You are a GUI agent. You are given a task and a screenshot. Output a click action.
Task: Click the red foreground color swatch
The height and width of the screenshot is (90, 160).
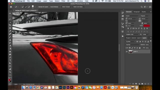9,80
